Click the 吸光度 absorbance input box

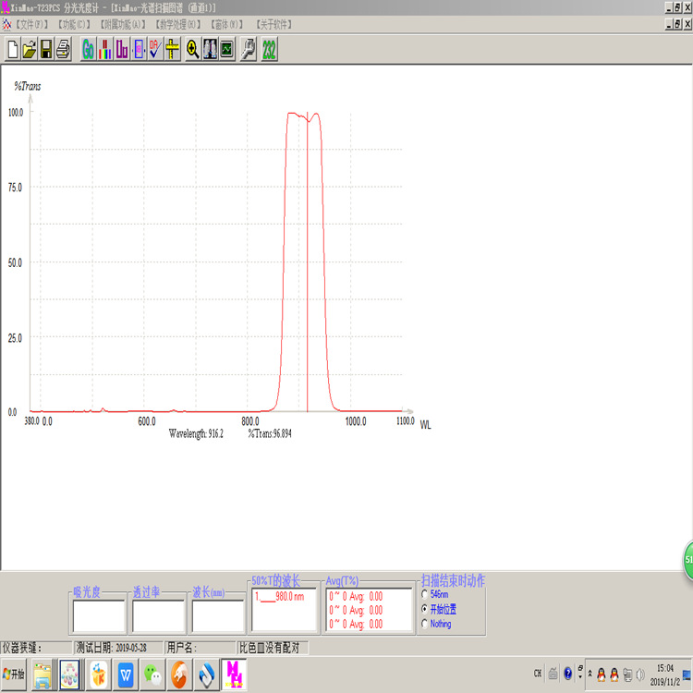click(99, 616)
